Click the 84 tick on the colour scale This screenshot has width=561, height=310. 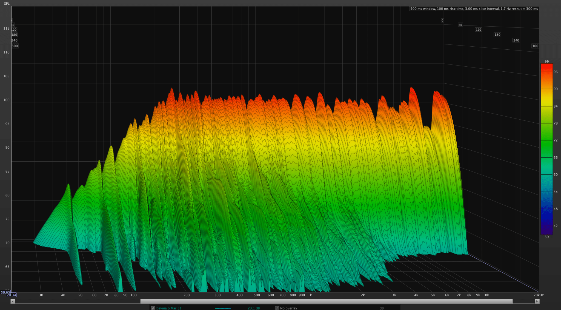coord(556,106)
